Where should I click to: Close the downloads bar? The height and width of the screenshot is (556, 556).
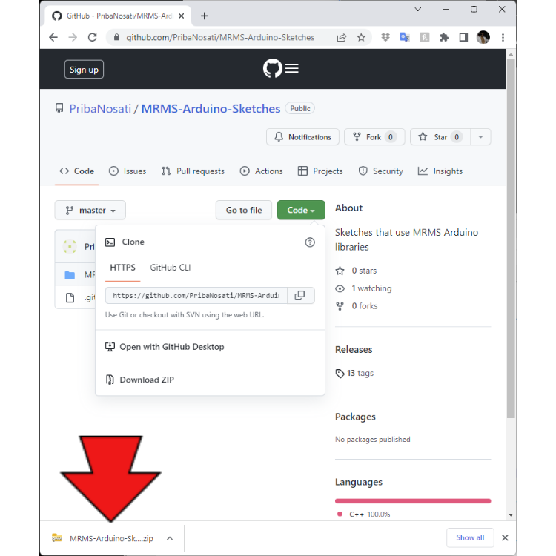click(x=505, y=537)
